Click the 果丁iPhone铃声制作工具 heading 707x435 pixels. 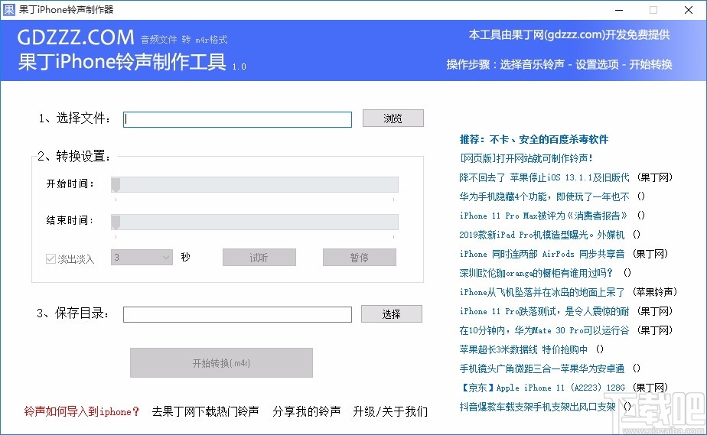(122, 62)
